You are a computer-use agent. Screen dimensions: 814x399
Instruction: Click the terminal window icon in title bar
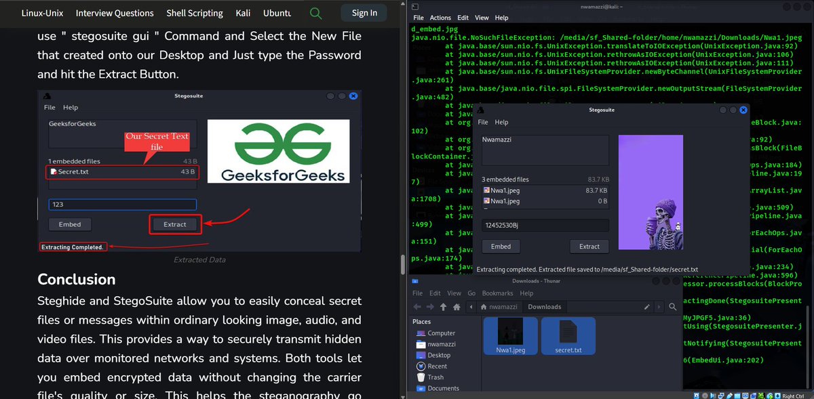(416, 6)
